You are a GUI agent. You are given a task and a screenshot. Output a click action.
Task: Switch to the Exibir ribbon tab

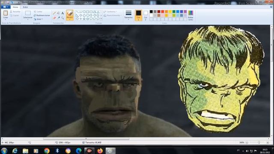pyautogui.click(x=26, y=7)
